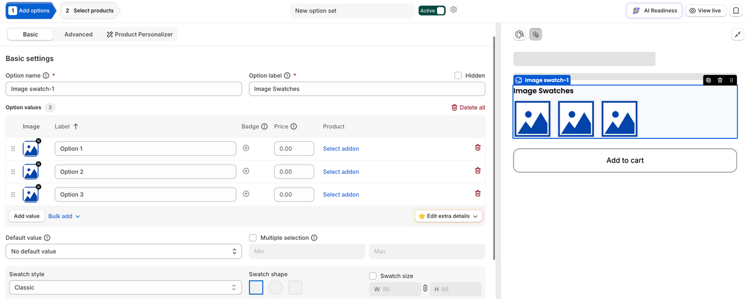Click Multiple selection info icon
The width and height of the screenshot is (747, 299).
tap(314, 237)
